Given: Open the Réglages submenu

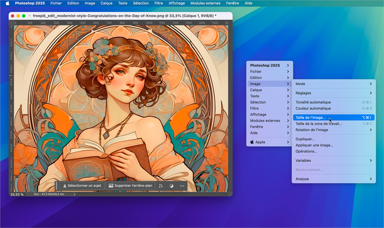Looking at the screenshot, I should coord(334,93).
